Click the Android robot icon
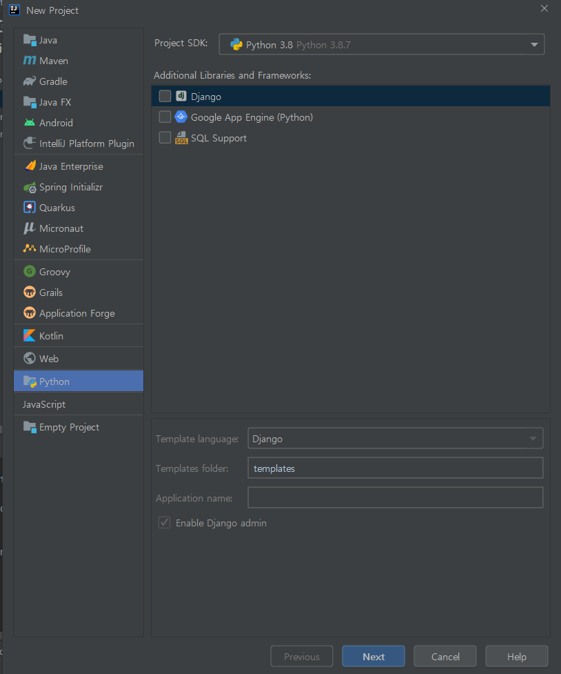Image resolution: width=561 pixels, height=674 pixels. 30,123
